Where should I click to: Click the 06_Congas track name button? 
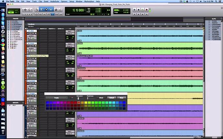pos(32,94)
